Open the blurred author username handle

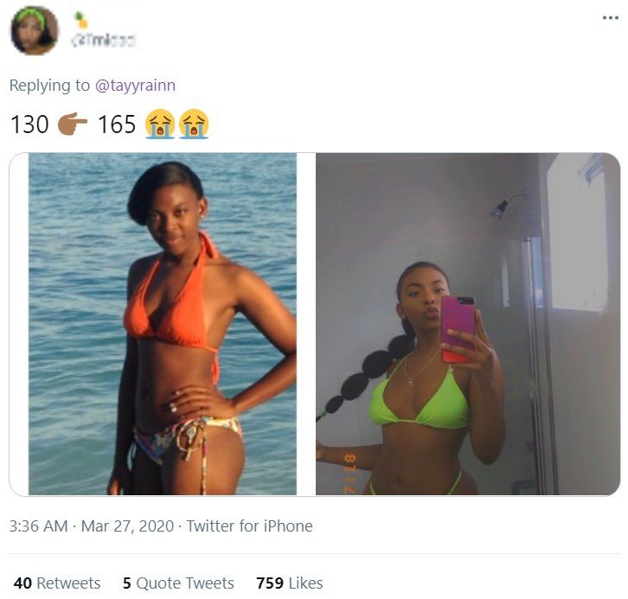point(103,41)
